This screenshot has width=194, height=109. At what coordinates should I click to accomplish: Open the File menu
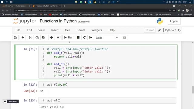(x=18, y=30)
